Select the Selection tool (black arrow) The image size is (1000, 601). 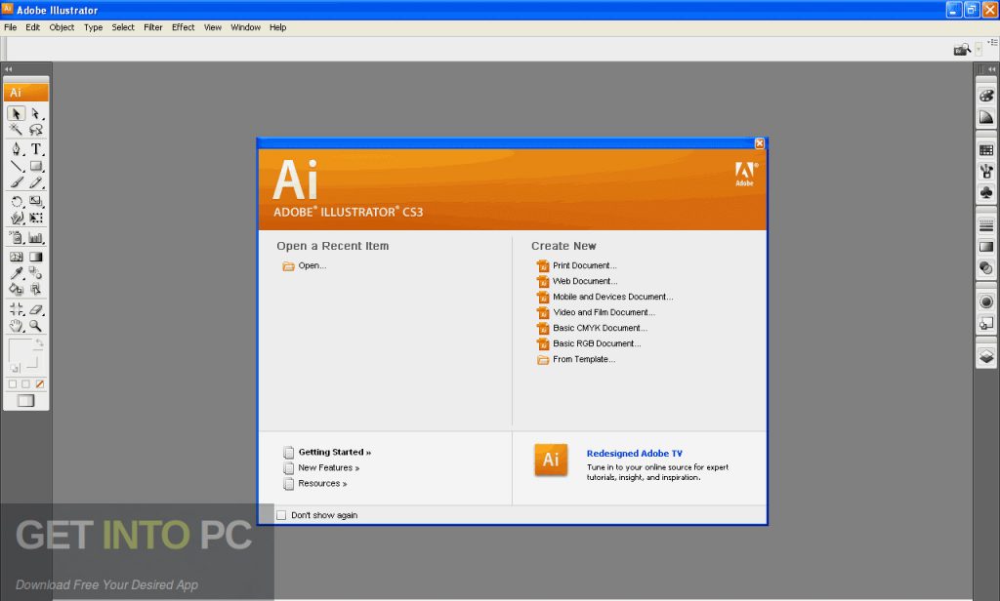[16, 113]
